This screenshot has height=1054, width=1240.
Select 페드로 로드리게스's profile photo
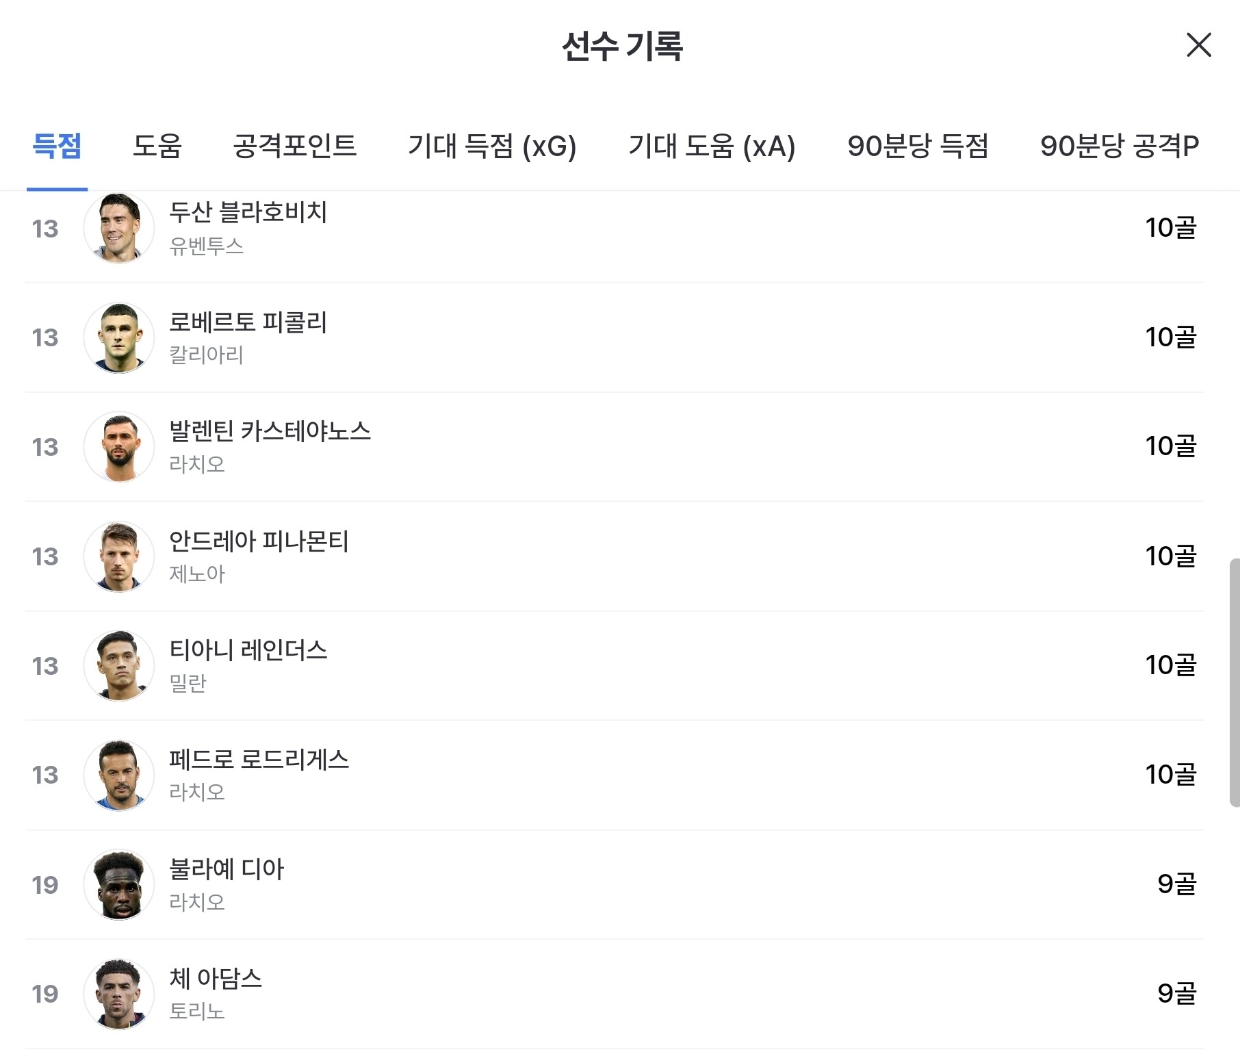(x=118, y=775)
